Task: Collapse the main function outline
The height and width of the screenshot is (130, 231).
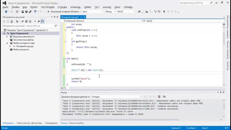Action: (x=66, y=58)
